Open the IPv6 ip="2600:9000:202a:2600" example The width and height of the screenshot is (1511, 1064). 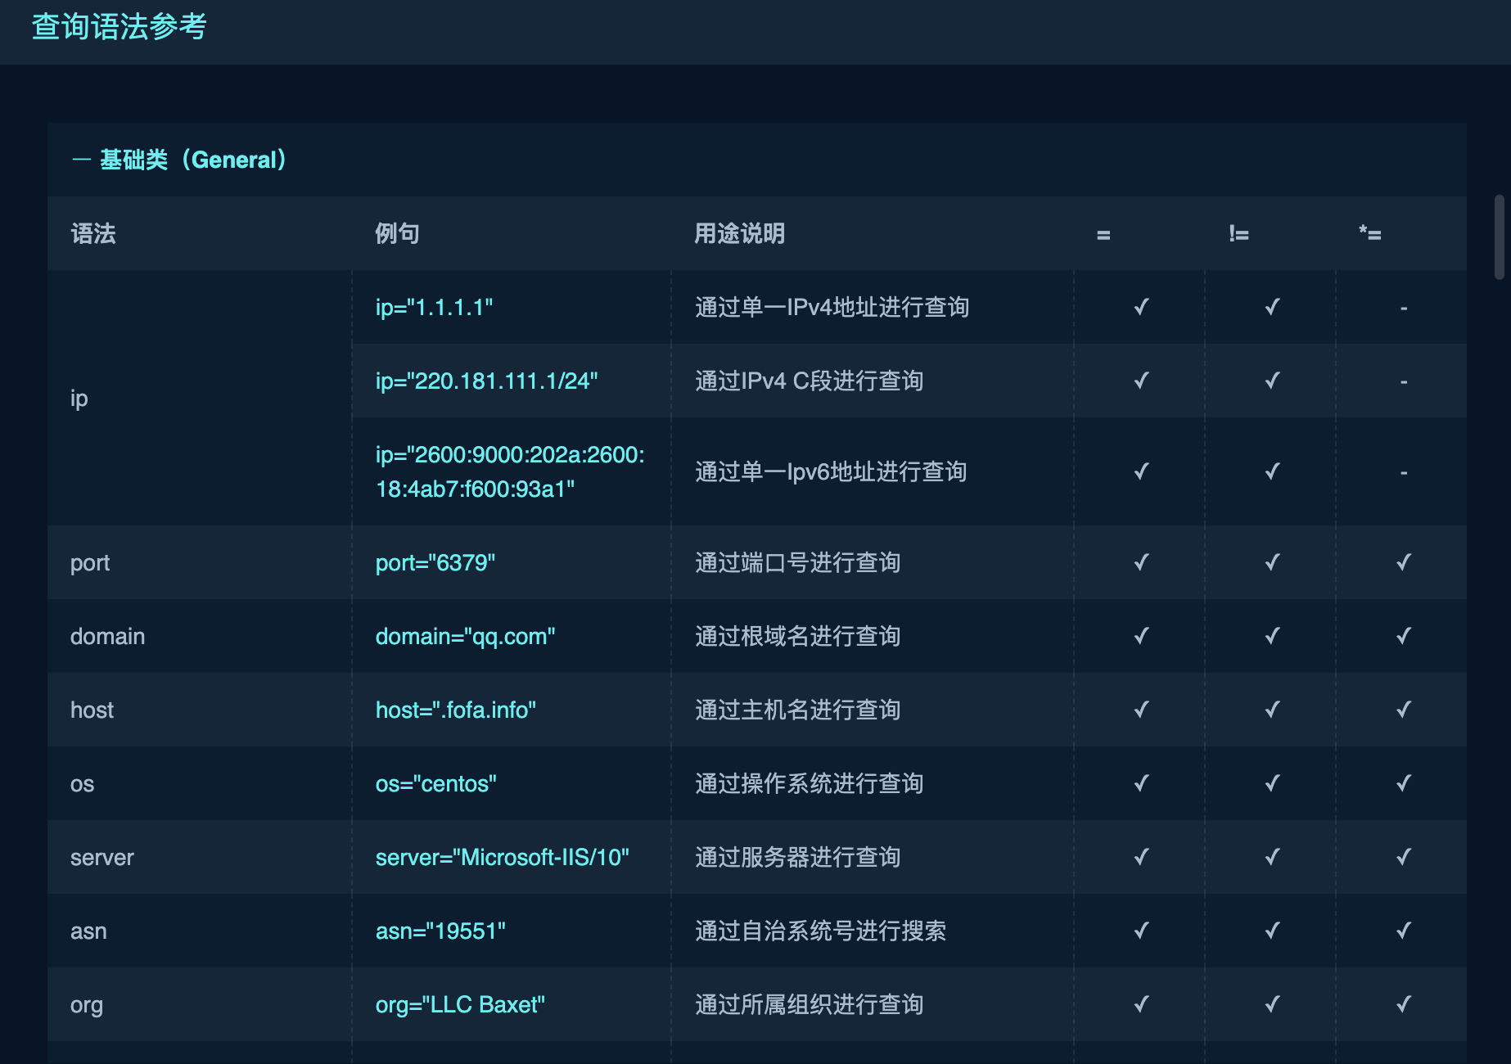pos(509,471)
